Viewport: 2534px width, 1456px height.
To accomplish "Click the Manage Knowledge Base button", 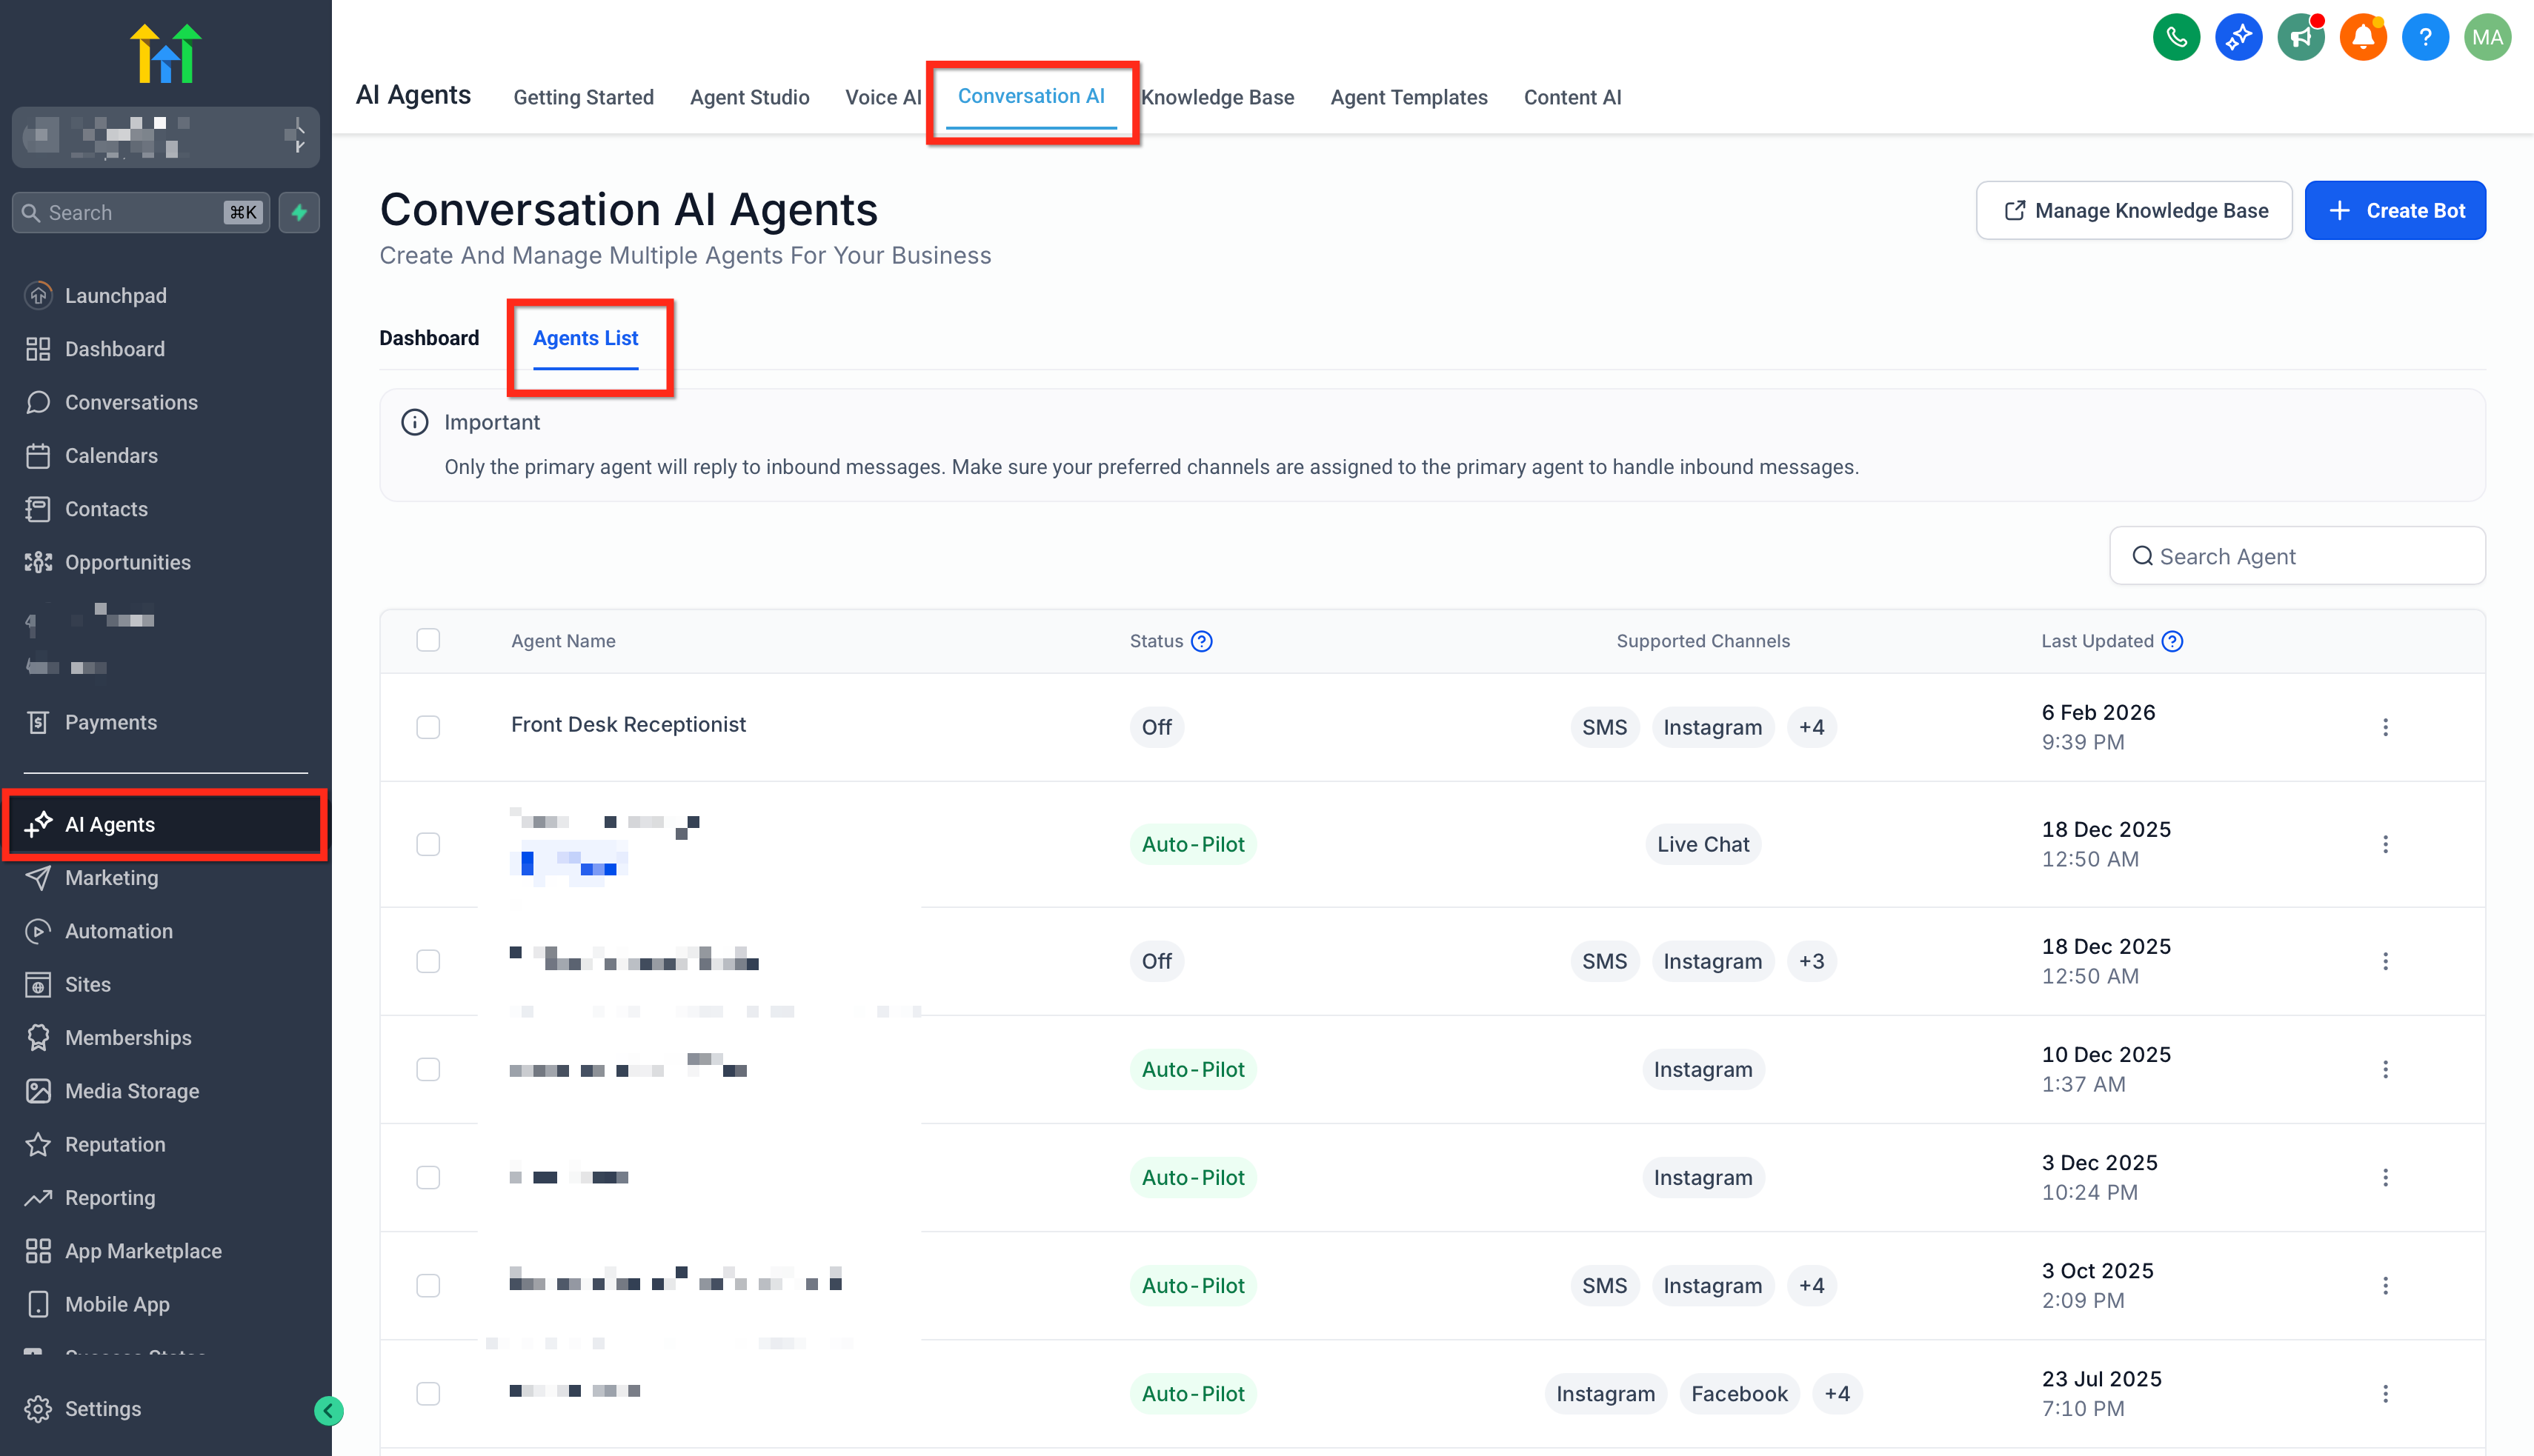I will [2134, 210].
